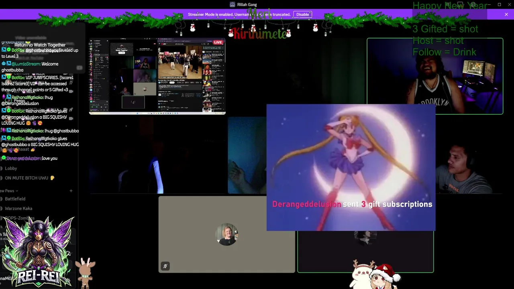Viewport: 514px width, 289px height.
Task: Focus the green-bordered speaking participant tile
Action: coord(365,251)
